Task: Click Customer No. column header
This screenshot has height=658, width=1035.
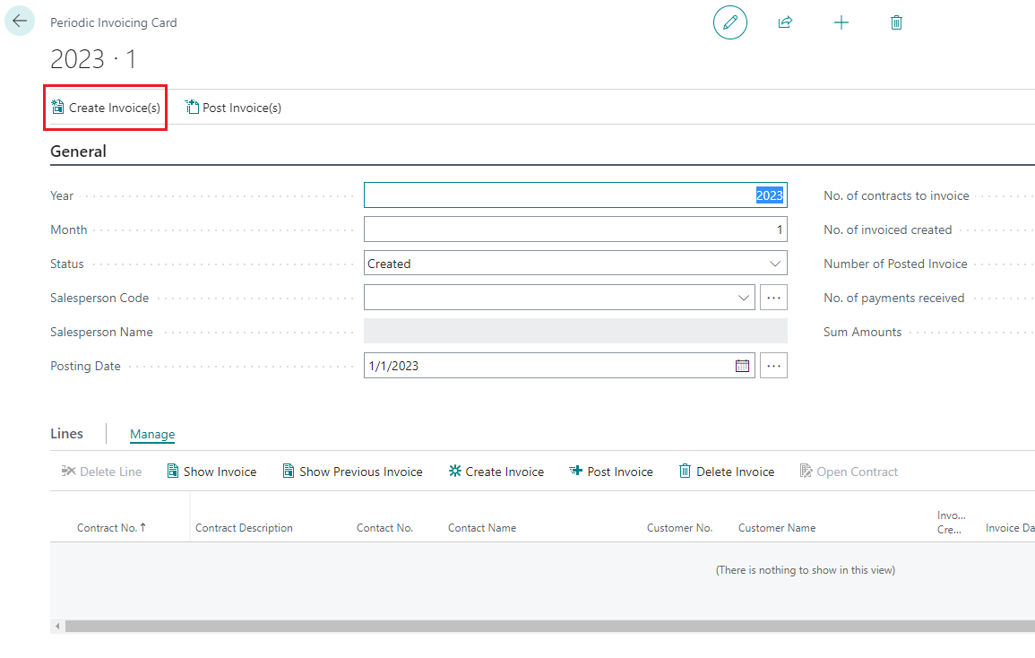Action: coord(680,528)
